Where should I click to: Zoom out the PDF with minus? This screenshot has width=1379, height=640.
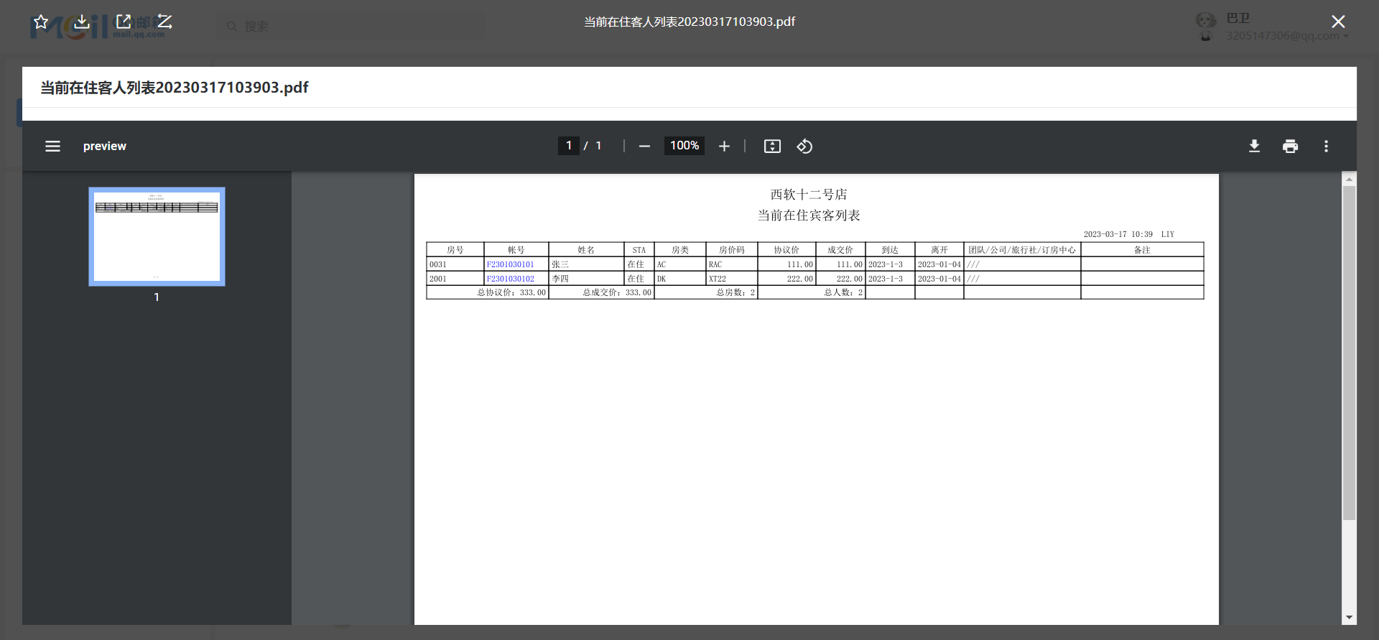[x=644, y=146]
